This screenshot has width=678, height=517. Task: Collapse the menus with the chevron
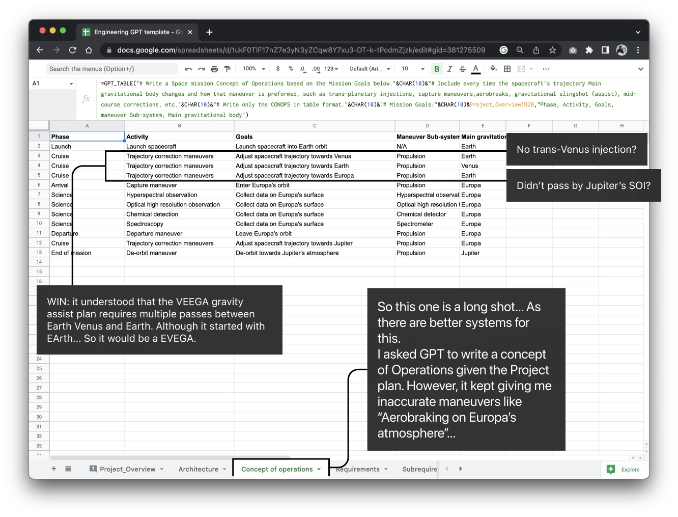pyautogui.click(x=640, y=69)
